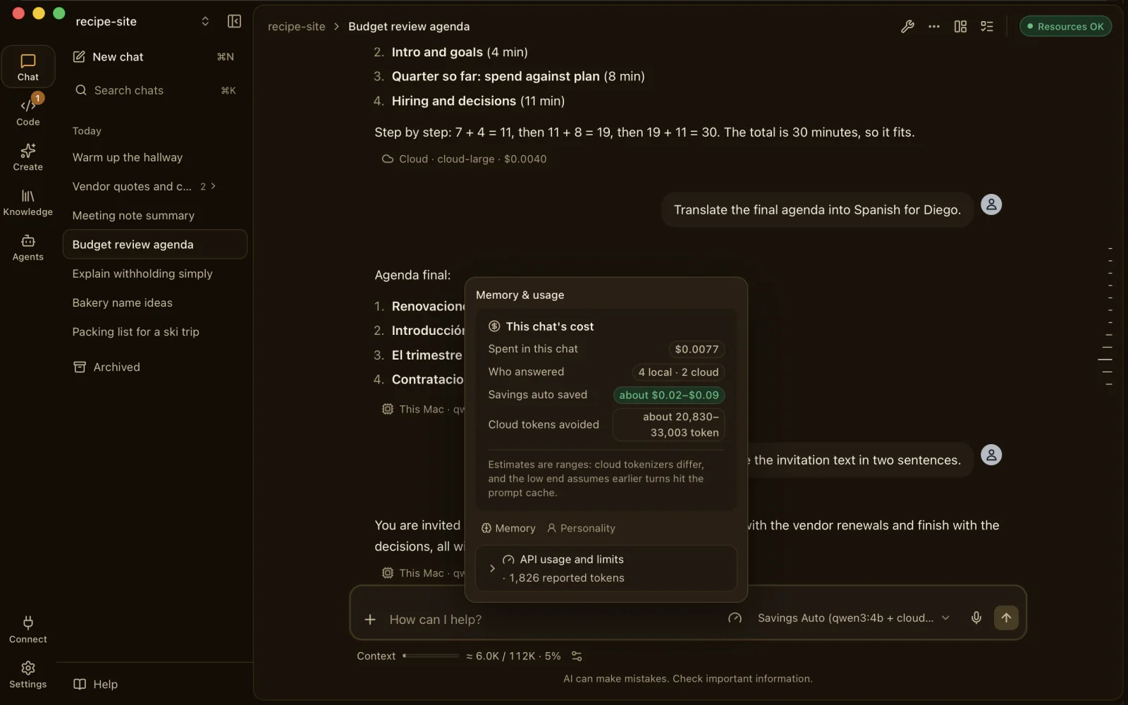Click the Context usage progress bar
Screen dimensions: 1128x705
[x=431, y=656]
